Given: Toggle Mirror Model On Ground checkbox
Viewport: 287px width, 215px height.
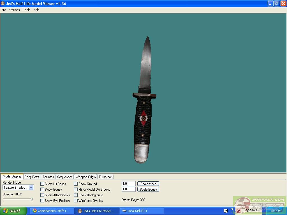Looking at the screenshot, I should click(x=76, y=190).
